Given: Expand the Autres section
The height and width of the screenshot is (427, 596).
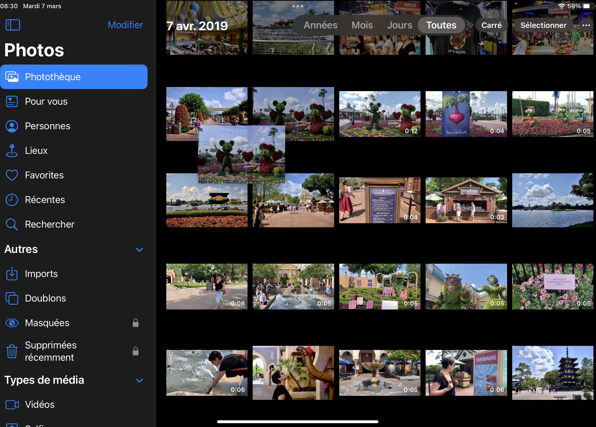Looking at the screenshot, I should pos(141,250).
